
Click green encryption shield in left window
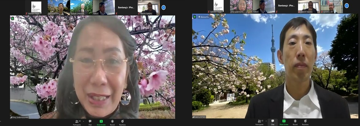click(13, 18)
